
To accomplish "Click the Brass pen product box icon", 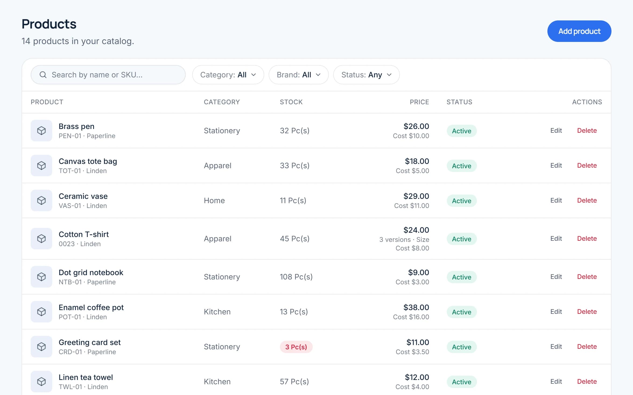I will pyautogui.click(x=41, y=131).
